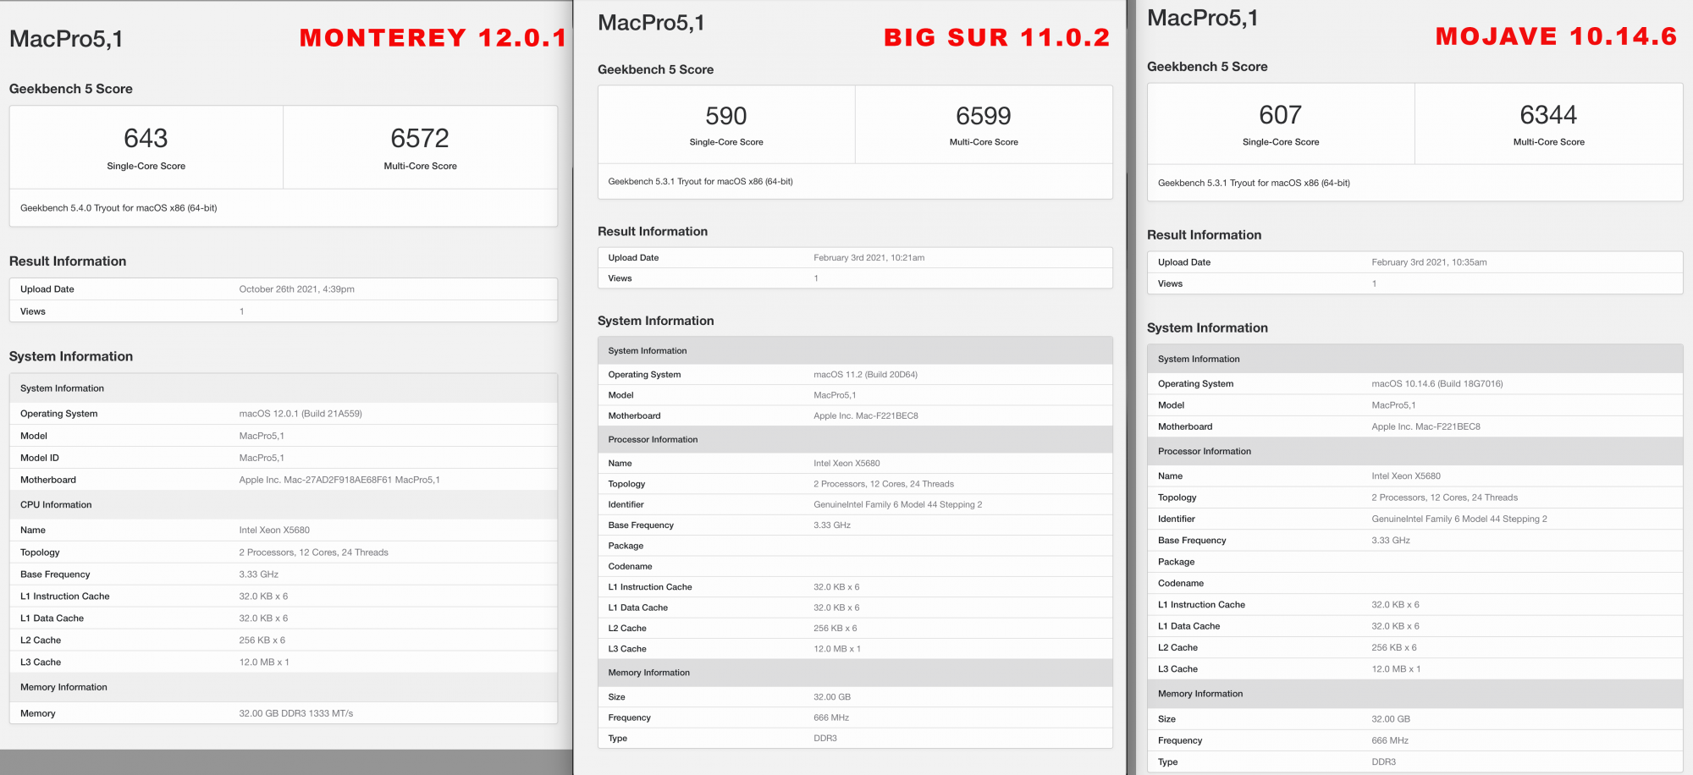Click motherboard Mac-F221BEC8 in Big Sur panel

[x=866, y=416]
